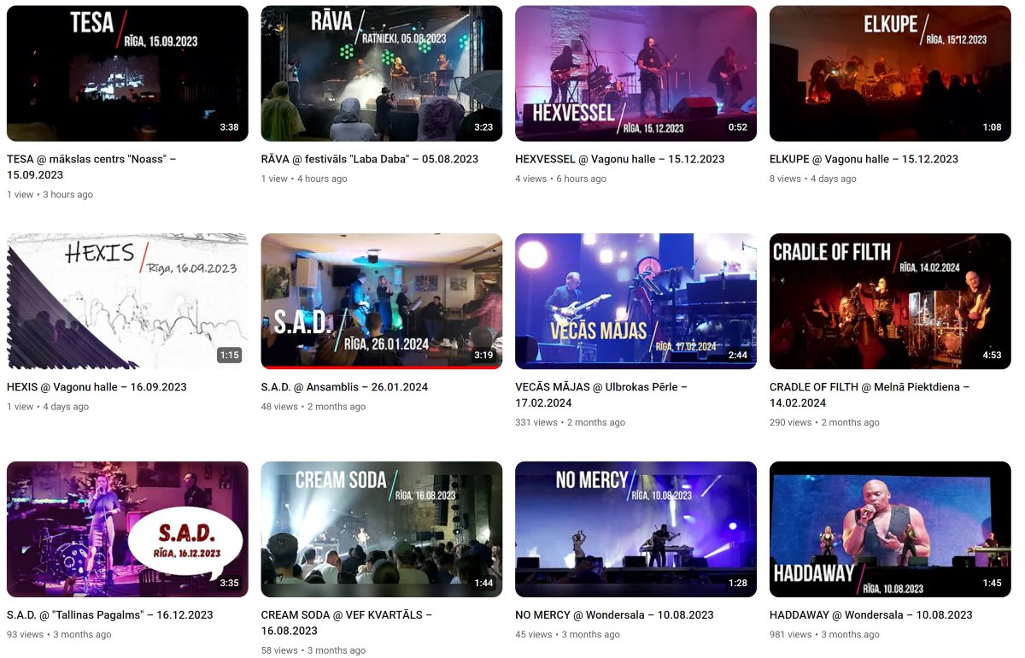Click "93 views • 3 months ago" text
The width and height of the screenshot is (1025, 658).
(59, 635)
